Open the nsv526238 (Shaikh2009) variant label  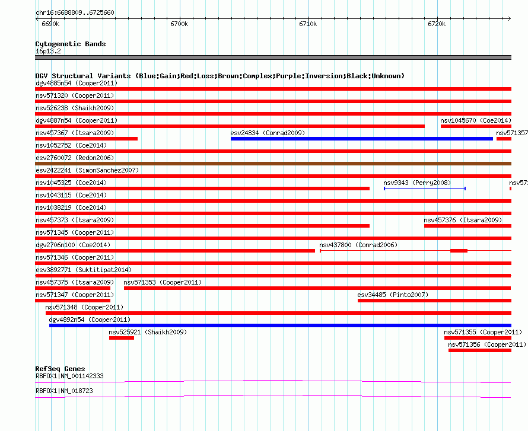coord(75,108)
